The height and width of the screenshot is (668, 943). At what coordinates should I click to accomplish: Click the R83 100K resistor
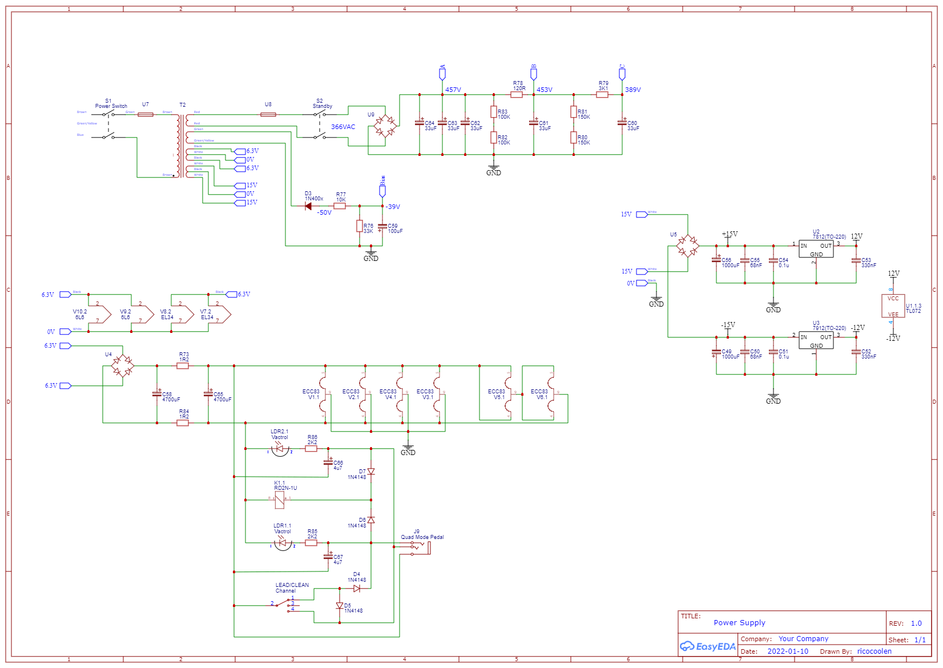[x=494, y=112]
